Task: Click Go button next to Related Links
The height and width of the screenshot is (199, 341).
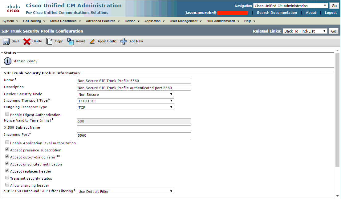Action: point(334,31)
